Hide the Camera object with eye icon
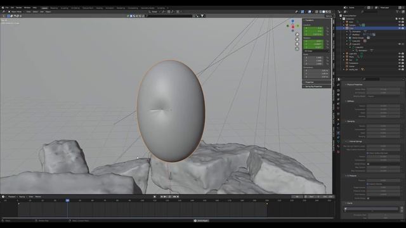This screenshot has height=228, width=406. pos(400,25)
